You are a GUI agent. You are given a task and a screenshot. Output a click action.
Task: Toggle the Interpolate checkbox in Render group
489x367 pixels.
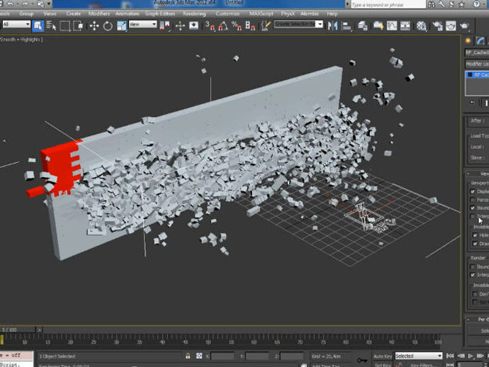[473, 275]
